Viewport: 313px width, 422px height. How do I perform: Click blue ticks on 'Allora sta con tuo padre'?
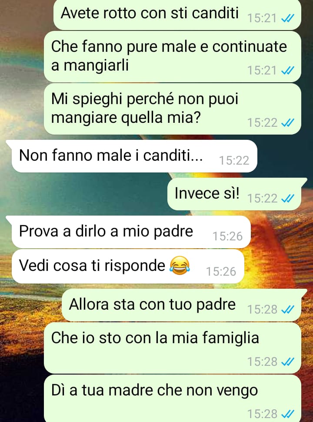[x=287, y=310]
